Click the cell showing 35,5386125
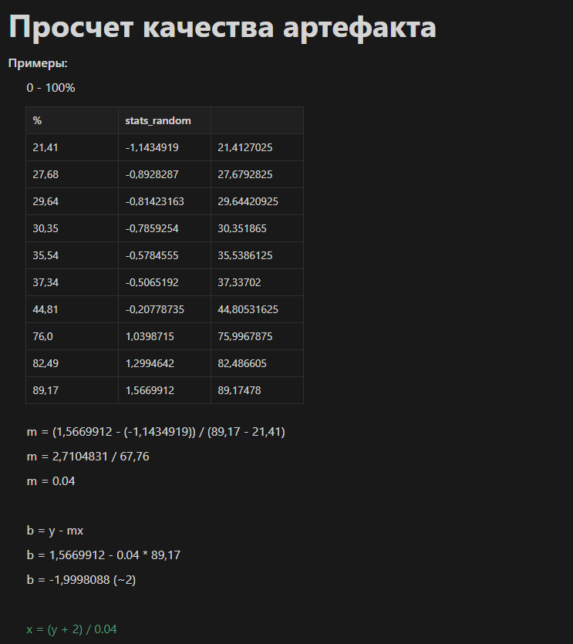 (x=257, y=255)
